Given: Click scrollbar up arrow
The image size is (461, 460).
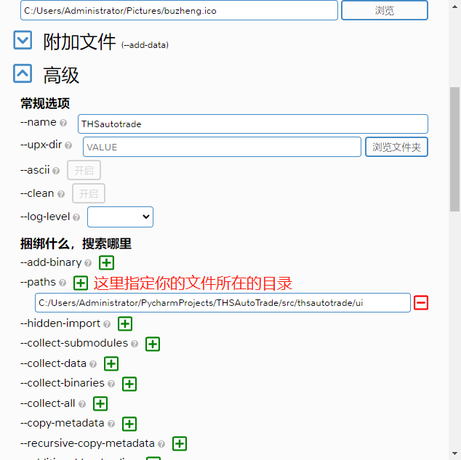Looking at the screenshot, I should tap(454, 7).
